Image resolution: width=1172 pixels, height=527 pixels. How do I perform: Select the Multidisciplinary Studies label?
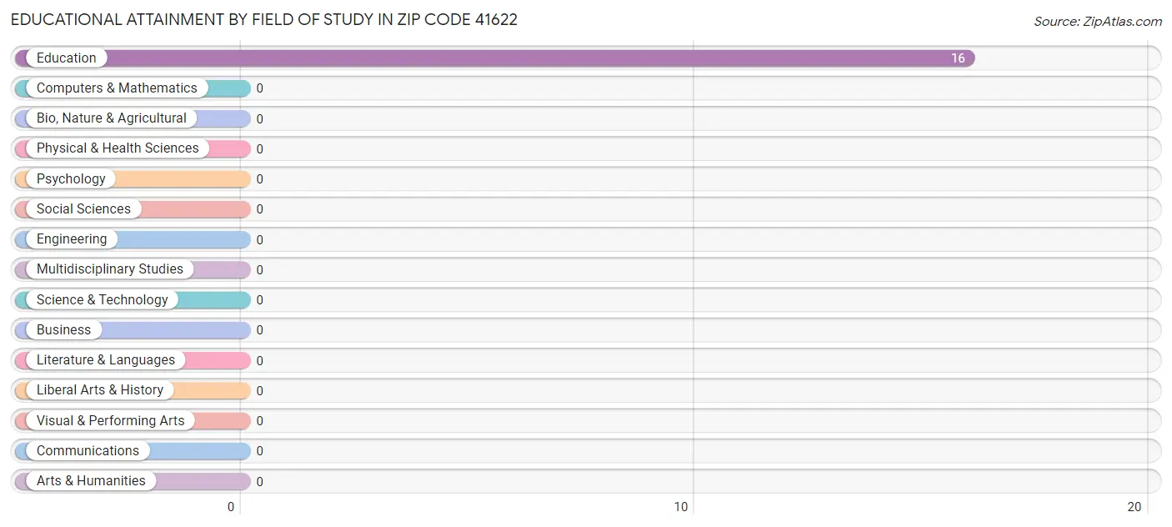click(x=110, y=269)
